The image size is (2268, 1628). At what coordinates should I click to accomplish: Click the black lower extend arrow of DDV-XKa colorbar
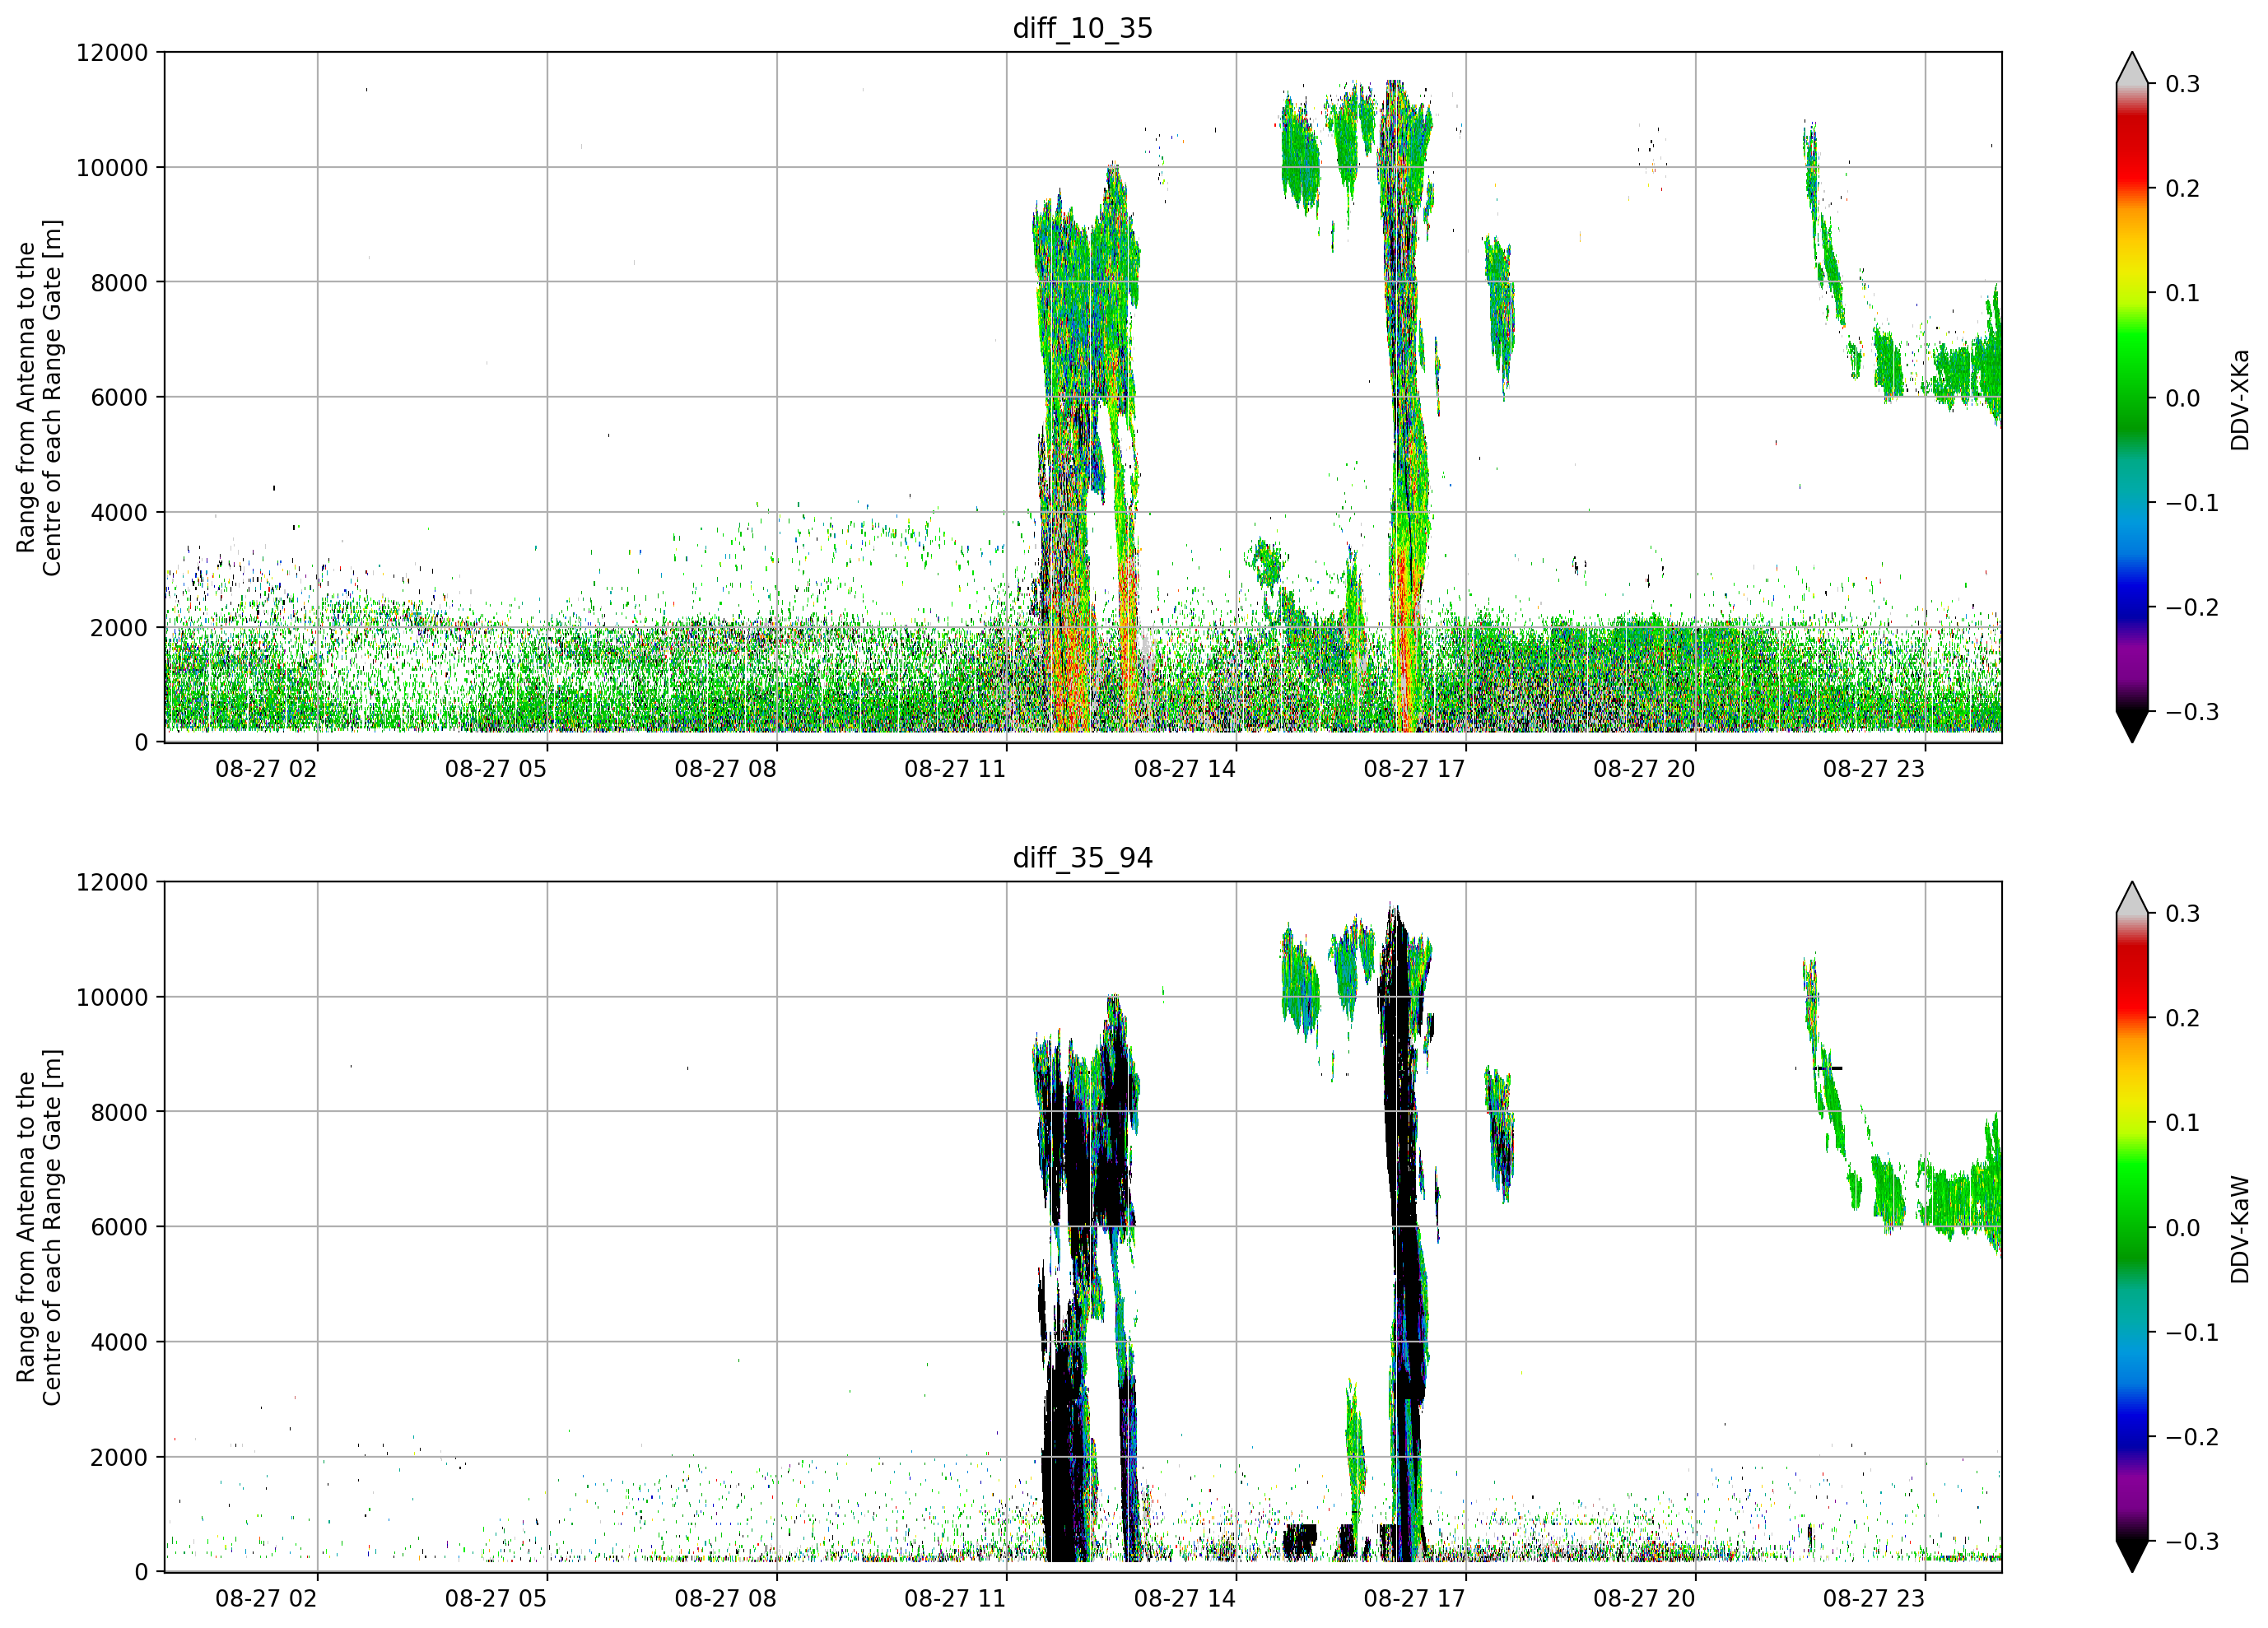point(2132,725)
